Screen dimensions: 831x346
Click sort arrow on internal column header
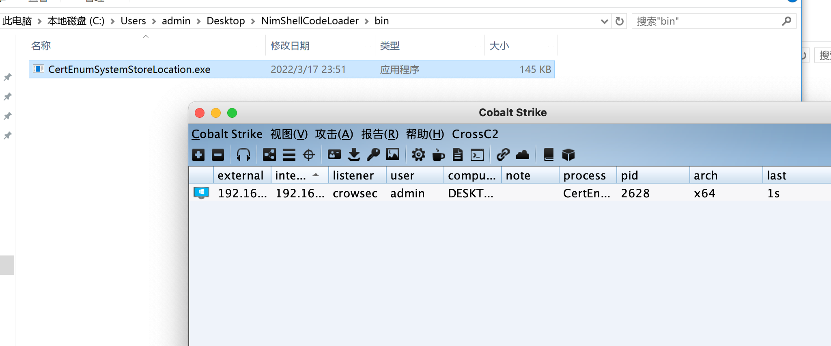coord(316,175)
